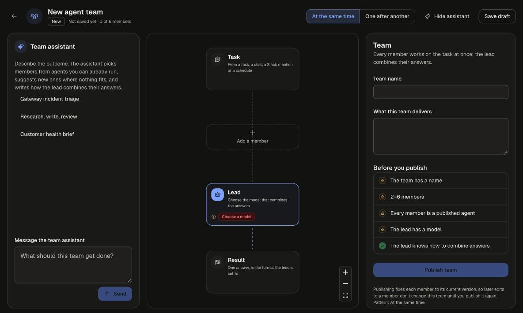The height and width of the screenshot is (313, 523).
Task: Click 'Not saved yet · 0 of 6 members' text
Action: pyautogui.click(x=100, y=21)
